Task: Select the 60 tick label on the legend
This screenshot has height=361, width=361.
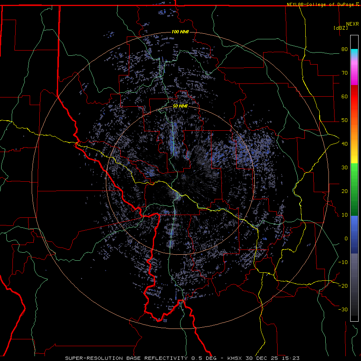Action: (x=345, y=96)
